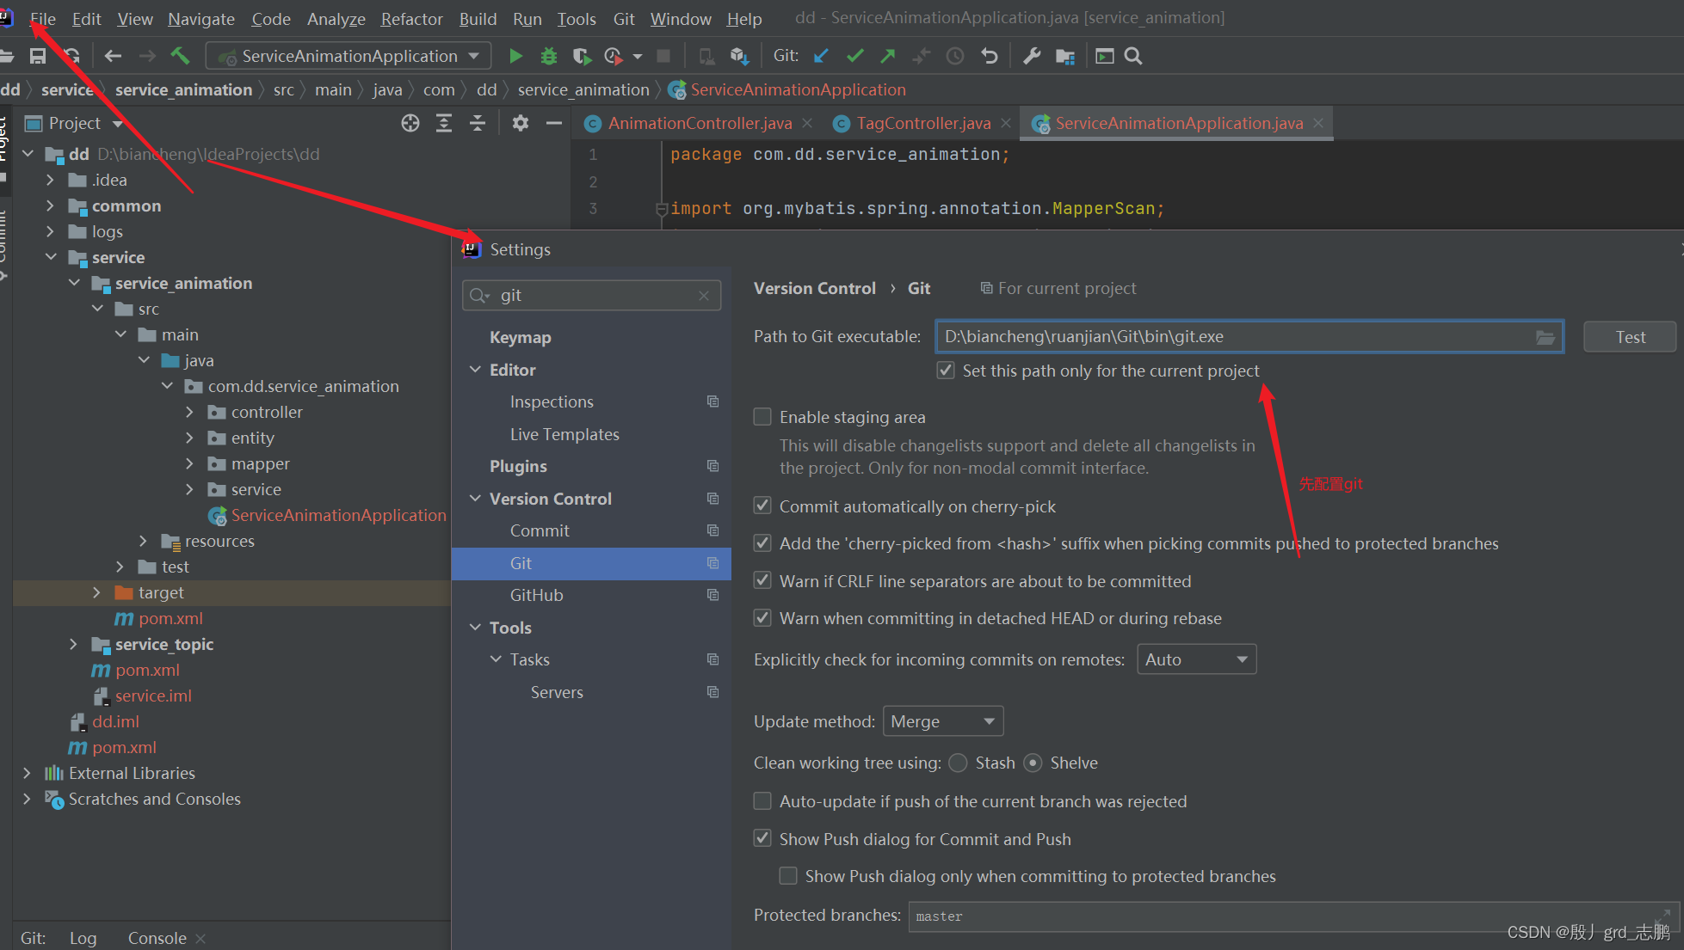1684x950 pixels.
Task: Build project with the hammer icon
Action: click(x=180, y=56)
